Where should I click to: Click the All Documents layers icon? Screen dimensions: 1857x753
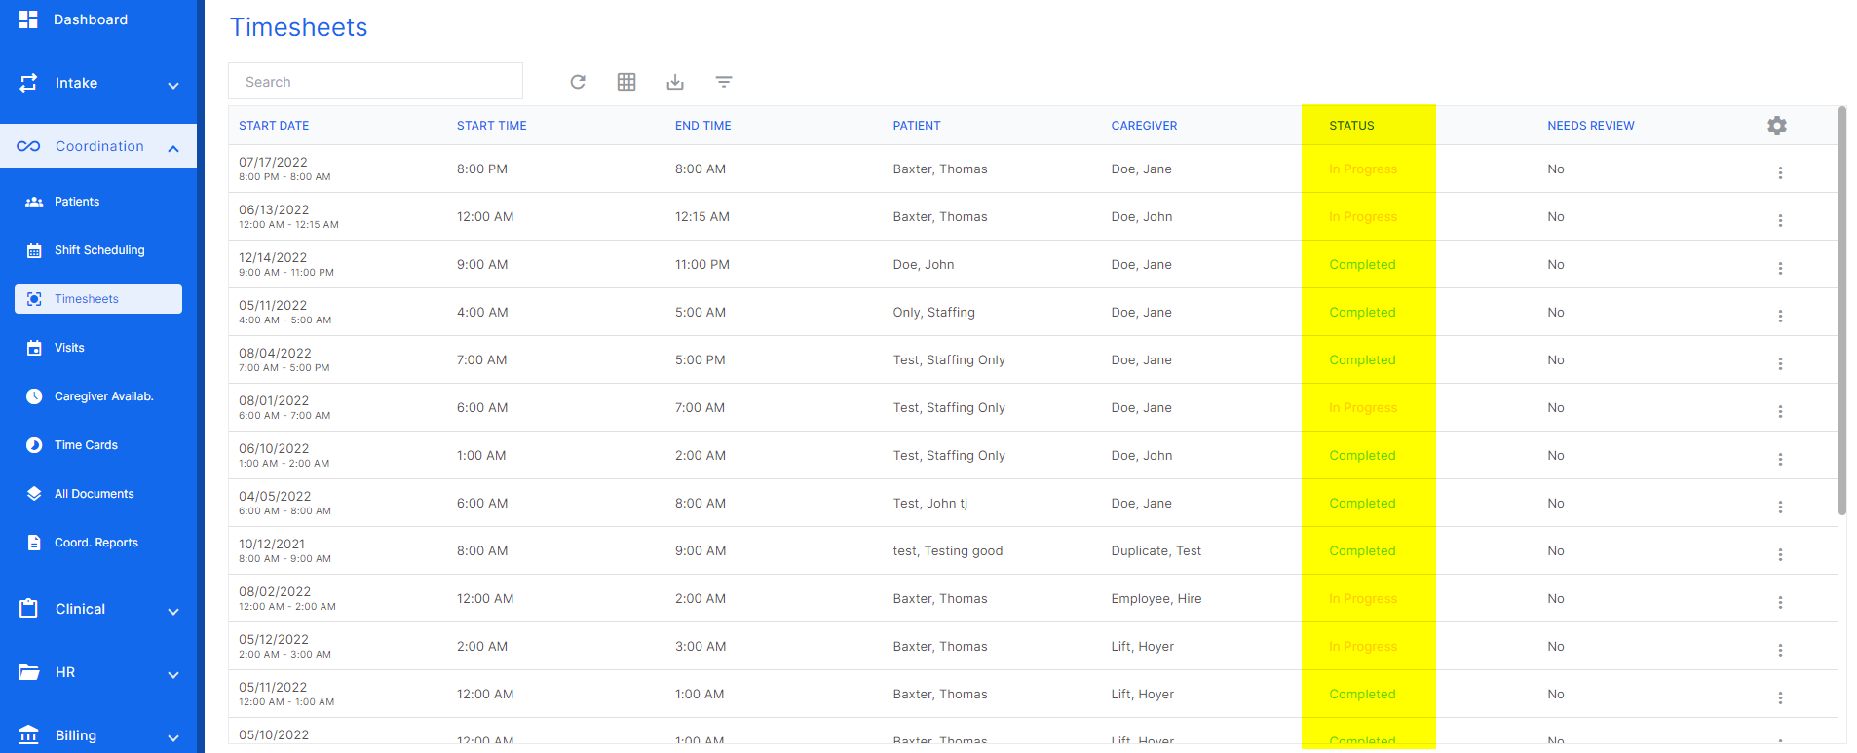pyautogui.click(x=34, y=494)
